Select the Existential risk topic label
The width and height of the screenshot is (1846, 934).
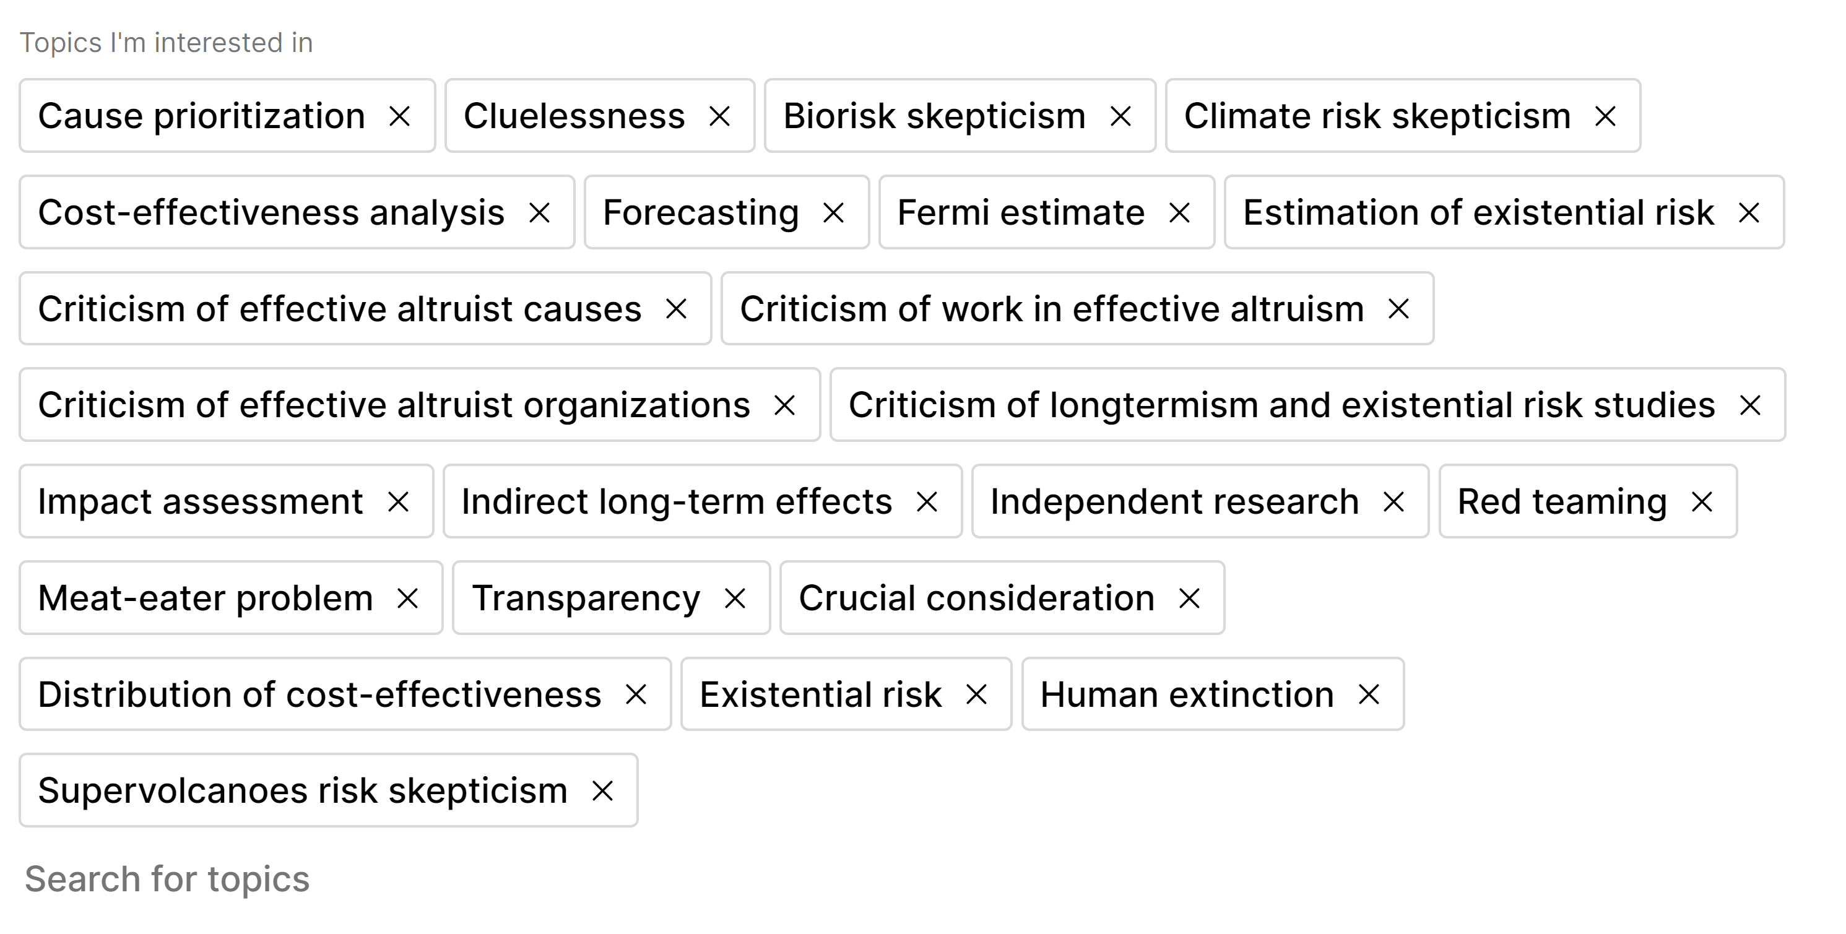click(x=820, y=694)
